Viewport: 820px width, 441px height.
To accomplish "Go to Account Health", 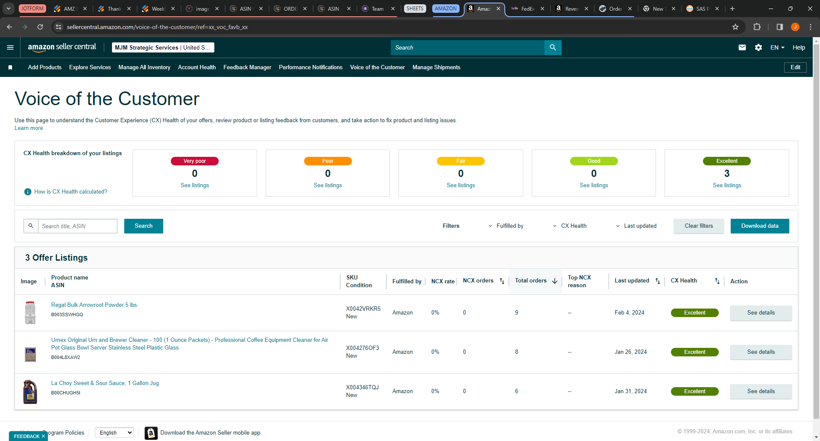I will point(197,68).
